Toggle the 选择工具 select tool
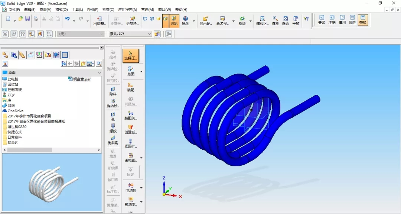Screen dimensions: 401x214 tap(131, 56)
